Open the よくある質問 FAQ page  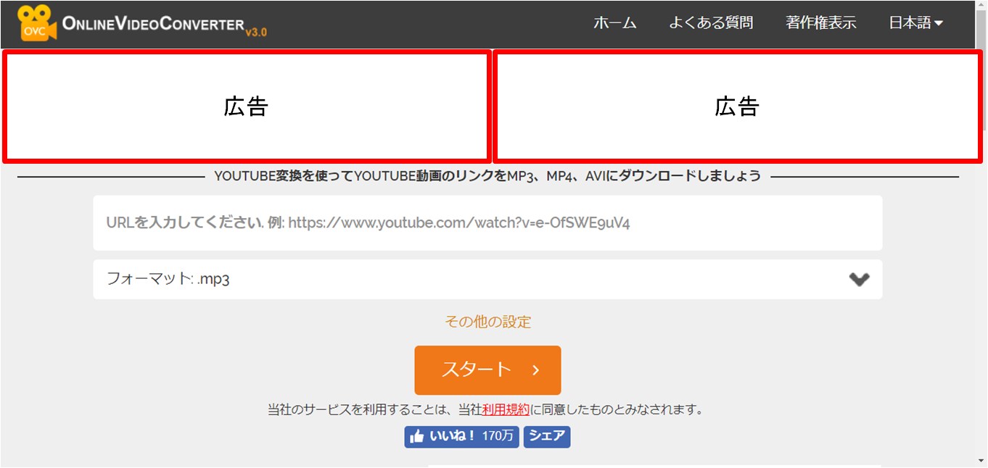711,23
